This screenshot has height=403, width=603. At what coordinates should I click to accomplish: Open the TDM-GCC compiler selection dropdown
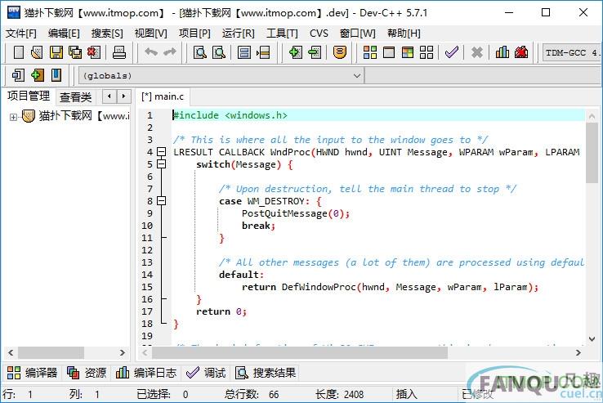tap(570, 52)
